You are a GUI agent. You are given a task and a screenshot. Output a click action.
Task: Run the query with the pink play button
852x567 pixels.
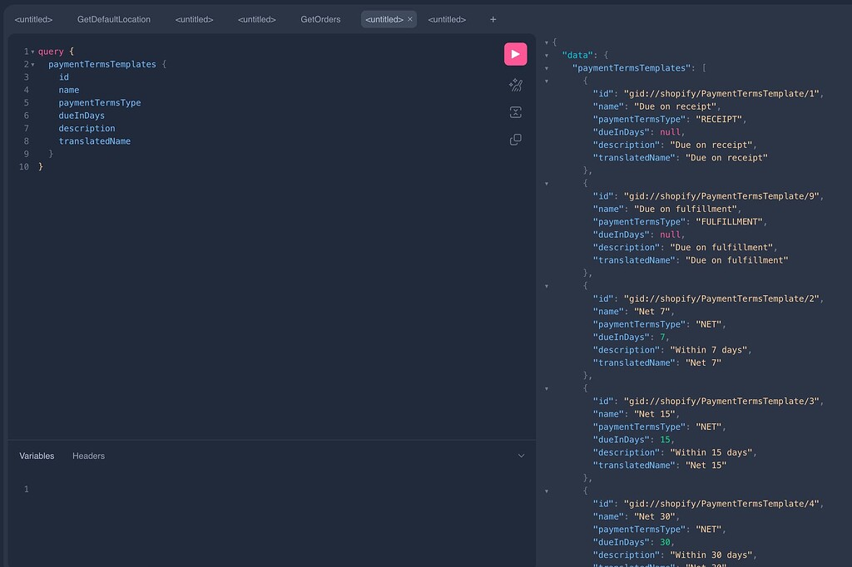pos(515,54)
